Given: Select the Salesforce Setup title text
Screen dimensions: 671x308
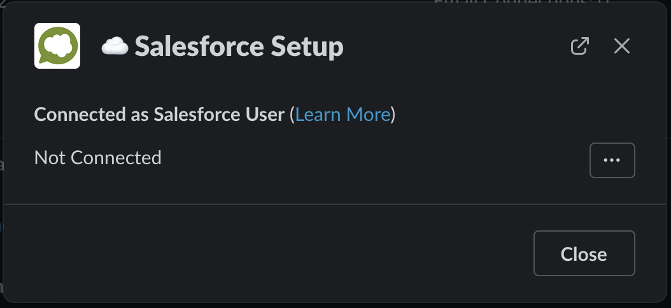Looking at the screenshot, I should click(239, 46).
